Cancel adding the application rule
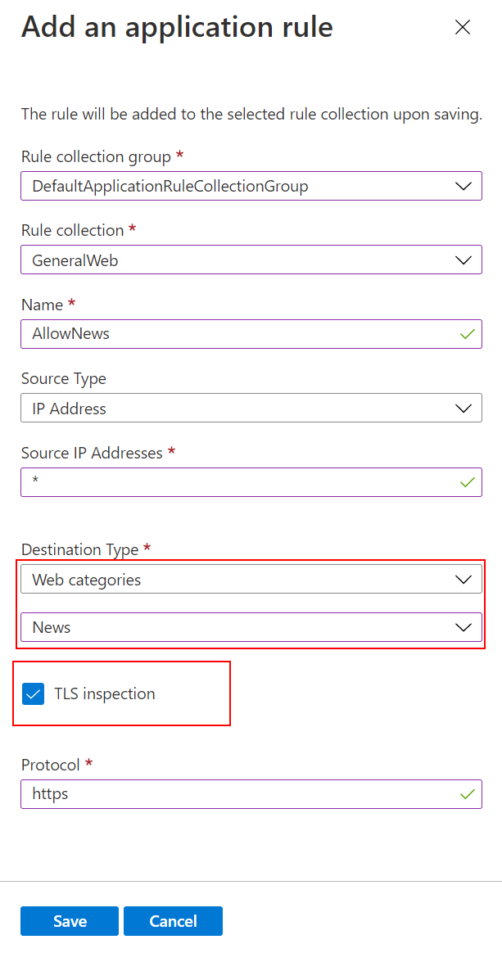502x953 pixels. 173,921
